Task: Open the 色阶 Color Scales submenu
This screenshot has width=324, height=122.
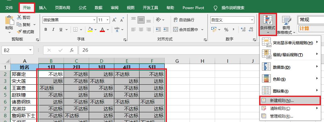Action: click(290, 79)
